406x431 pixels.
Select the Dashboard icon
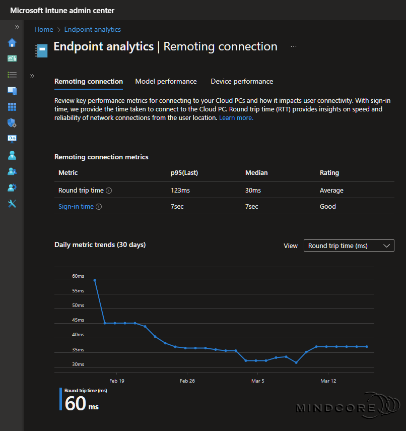[x=12, y=58]
